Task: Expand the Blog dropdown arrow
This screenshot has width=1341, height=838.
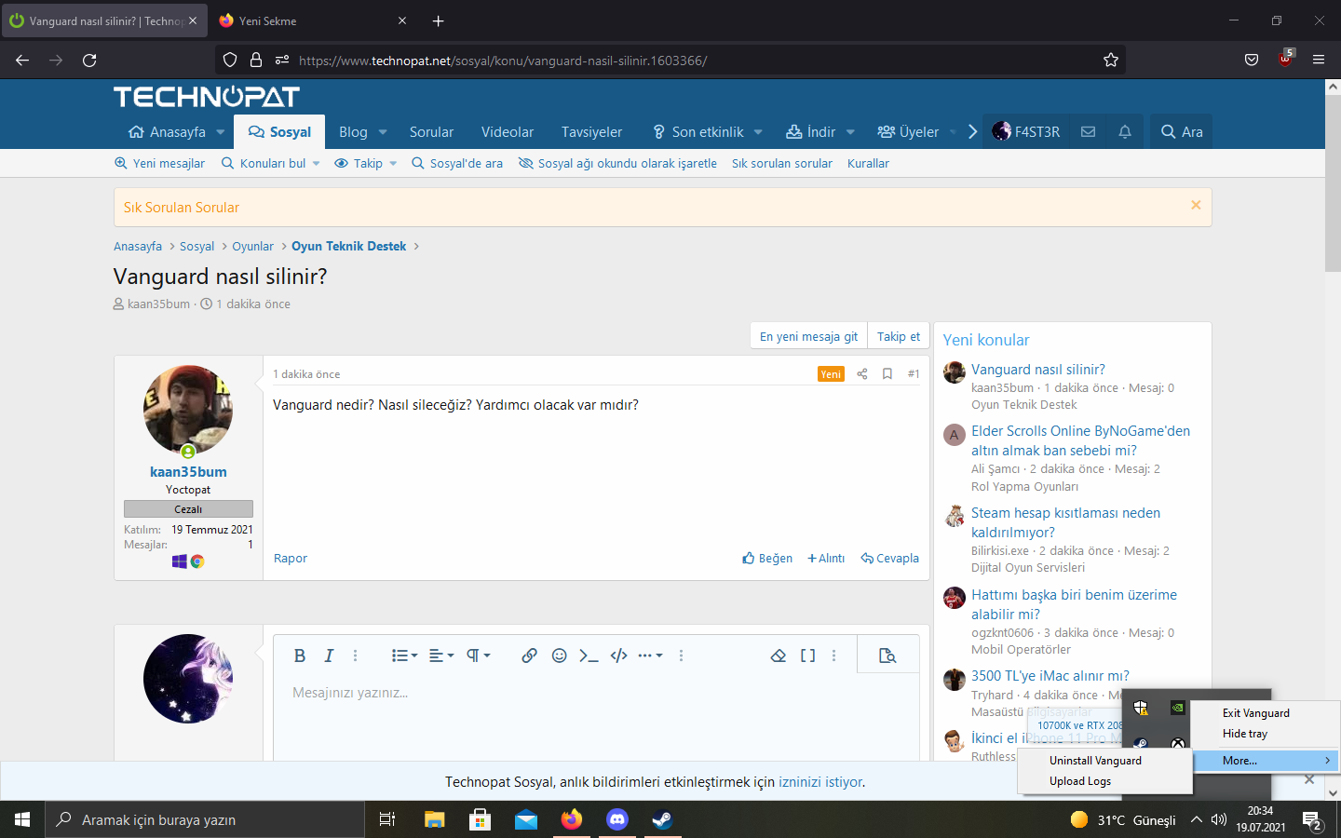Action: coord(383,132)
